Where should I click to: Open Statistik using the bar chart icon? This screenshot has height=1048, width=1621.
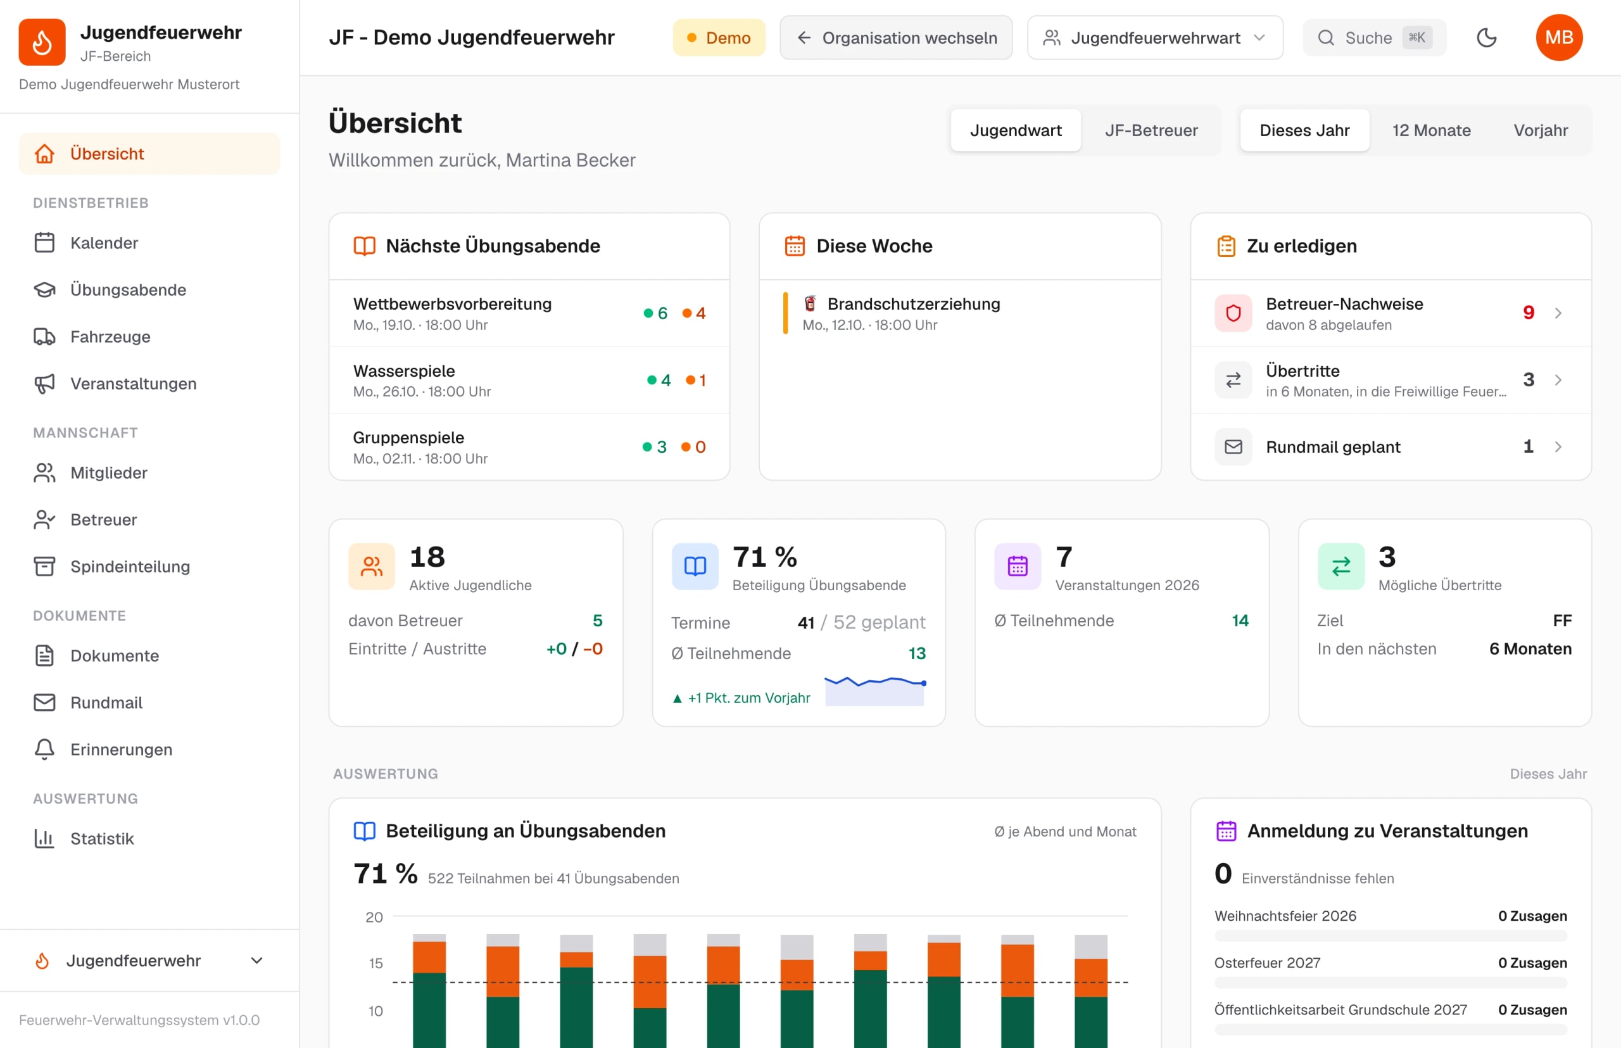coord(44,838)
